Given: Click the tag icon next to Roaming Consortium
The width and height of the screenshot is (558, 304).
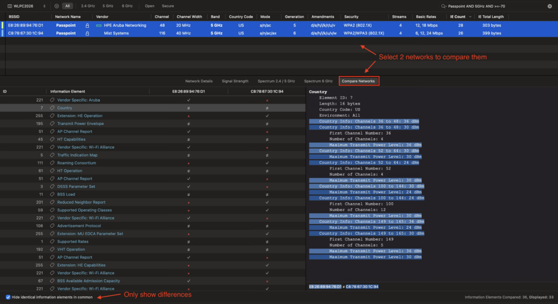Looking at the screenshot, I should [x=52, y=163].
